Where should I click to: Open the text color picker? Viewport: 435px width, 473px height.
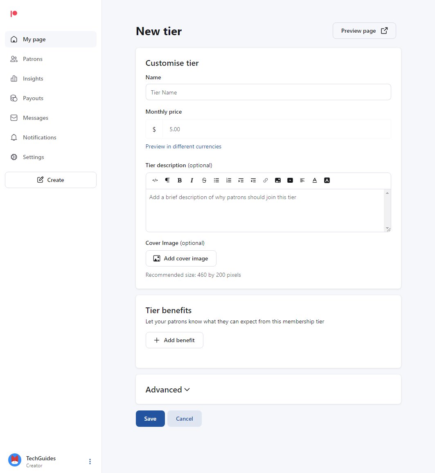(315, 180)
